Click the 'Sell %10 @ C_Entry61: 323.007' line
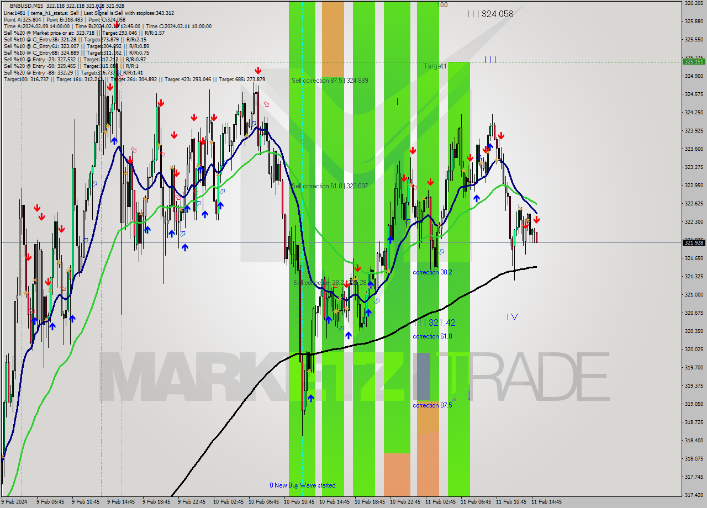 76,46
